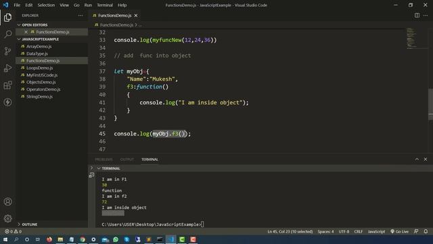The width and height of the screenshot is (433, 244).
Task: Click the terminal command prompt line
Action: click(x=153, y=224)
